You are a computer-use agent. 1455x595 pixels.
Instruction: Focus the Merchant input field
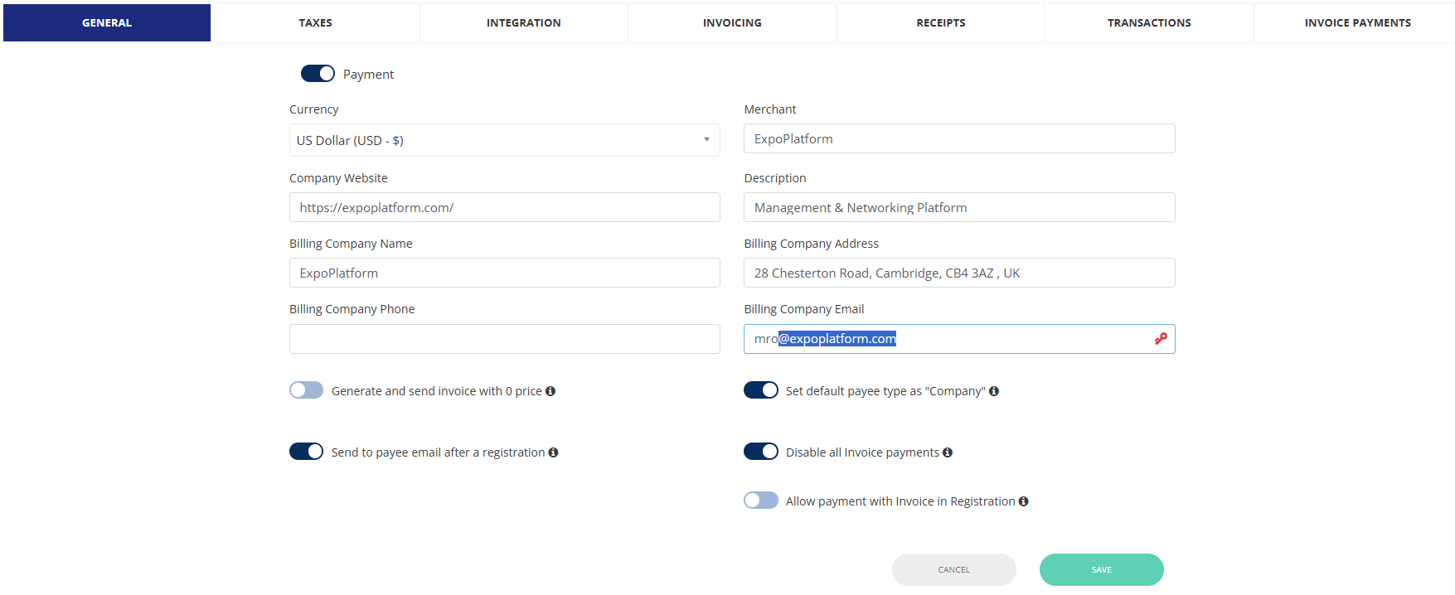pyautogui.click(x=959, y=138)
